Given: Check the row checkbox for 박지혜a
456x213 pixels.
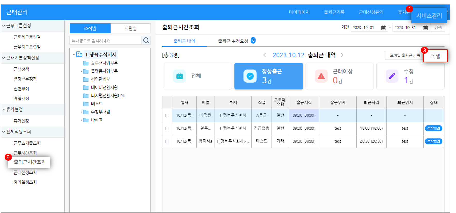Looking at the screenshot, I should tap(167, 141).
